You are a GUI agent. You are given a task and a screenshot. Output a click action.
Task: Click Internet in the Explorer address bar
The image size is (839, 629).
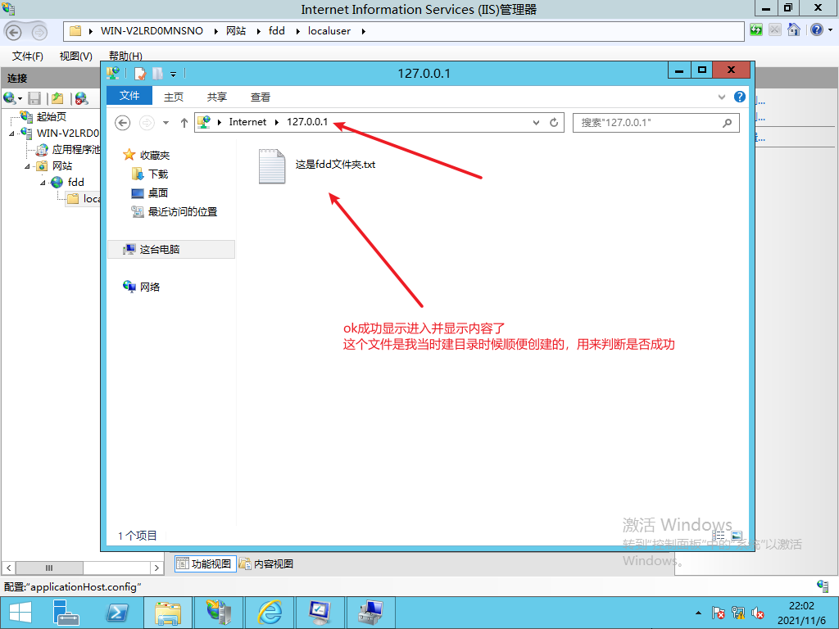(x=247, y=122)
